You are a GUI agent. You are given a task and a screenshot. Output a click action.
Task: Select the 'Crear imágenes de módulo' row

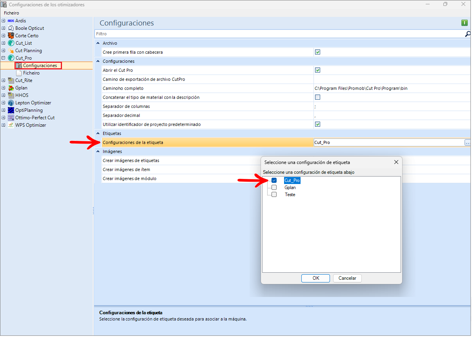(x=129, y=179)
